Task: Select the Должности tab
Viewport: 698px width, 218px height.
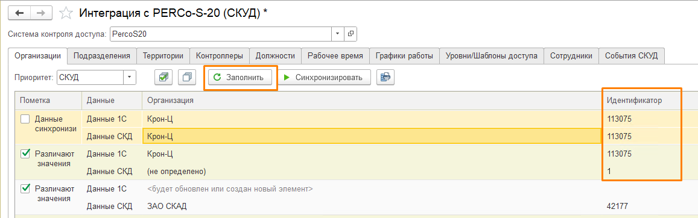Action: point(275,56)
